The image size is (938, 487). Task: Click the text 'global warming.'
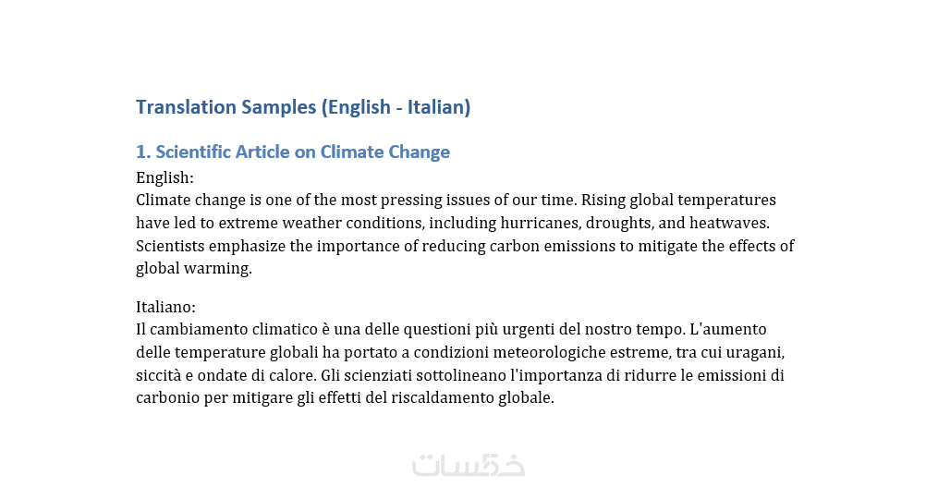pyautogui.click(x=194, y=270)
